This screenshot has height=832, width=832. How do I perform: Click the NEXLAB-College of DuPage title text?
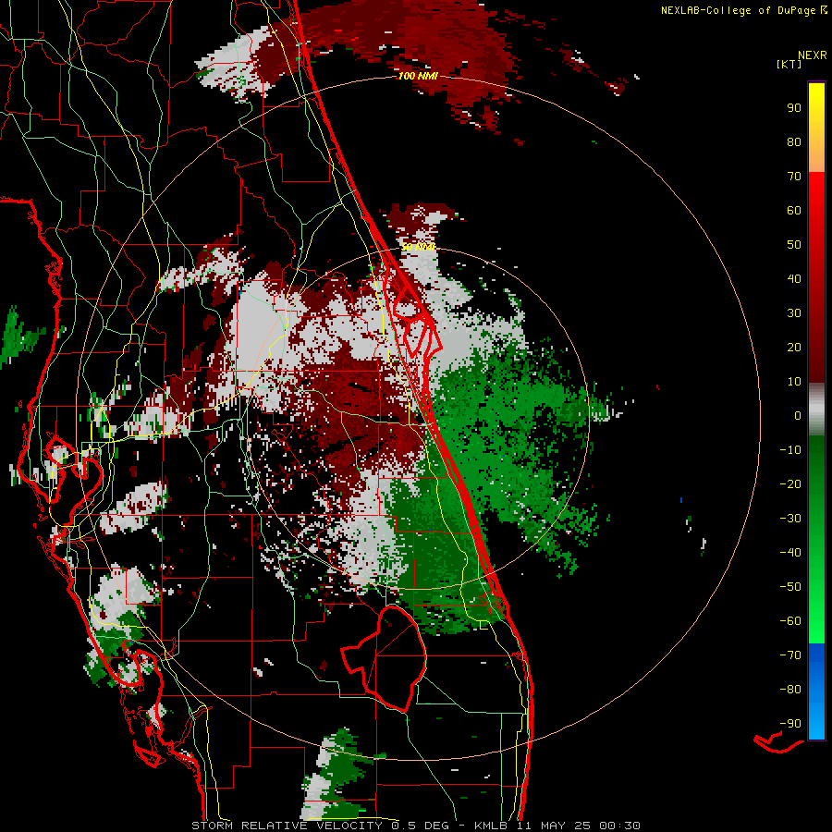click(x=740, y=10)
